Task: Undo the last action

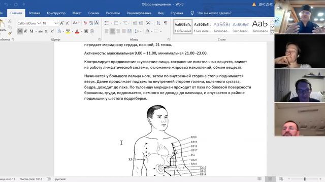Action: [x=6, y=5]
